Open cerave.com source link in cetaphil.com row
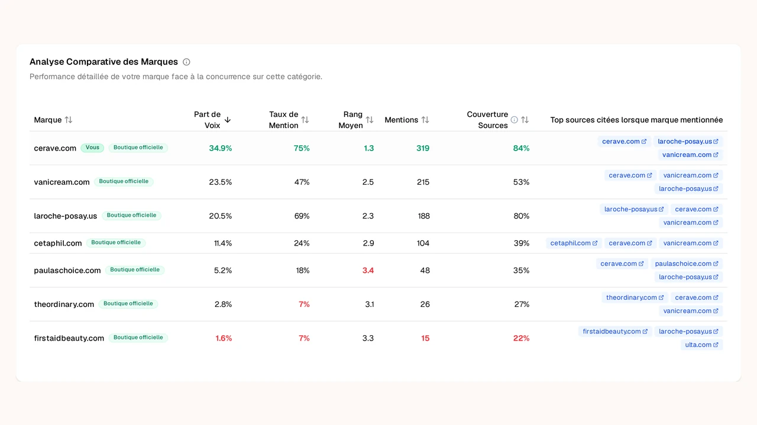The width and height of the screenshot is (757, 425). [630, 243]
